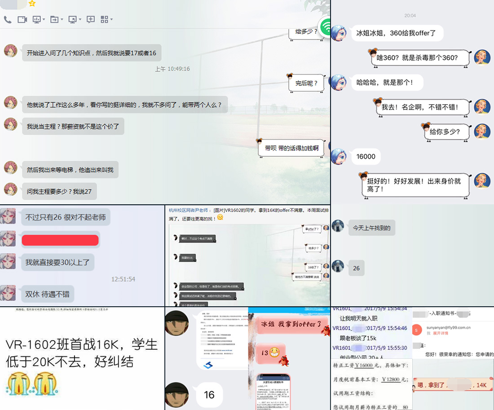Start a voice call with the phone icon
The width and height of the screenshot is (494, 410).
coord(8,19)
